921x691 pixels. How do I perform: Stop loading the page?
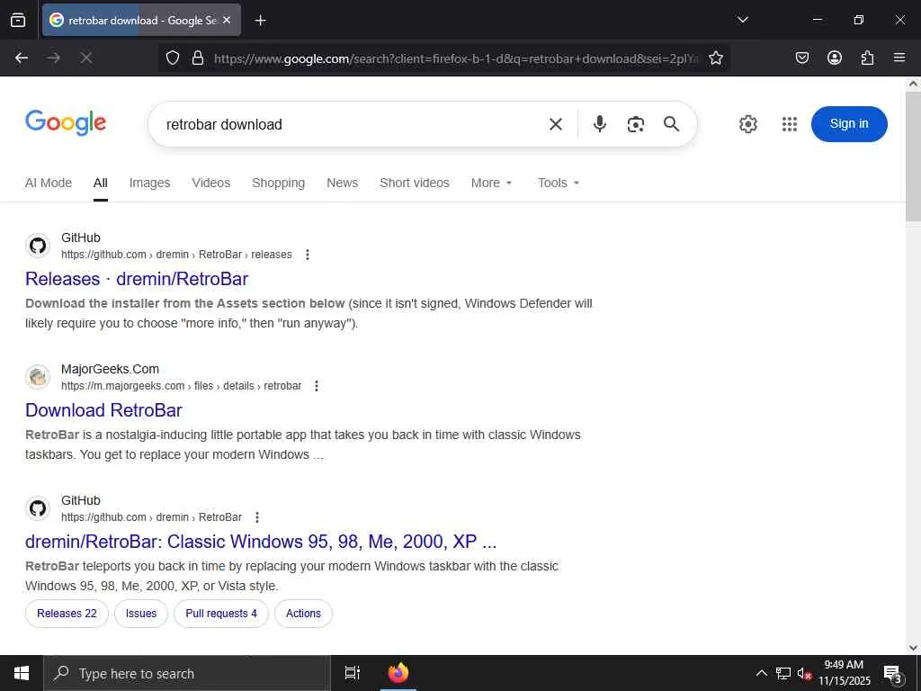pos(86,58)
